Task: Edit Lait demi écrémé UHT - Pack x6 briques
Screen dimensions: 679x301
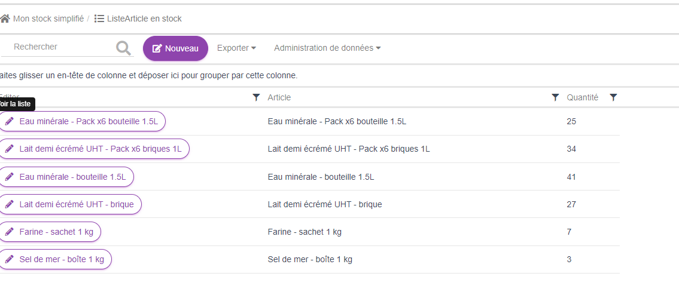Action: (x=100, y=149)
